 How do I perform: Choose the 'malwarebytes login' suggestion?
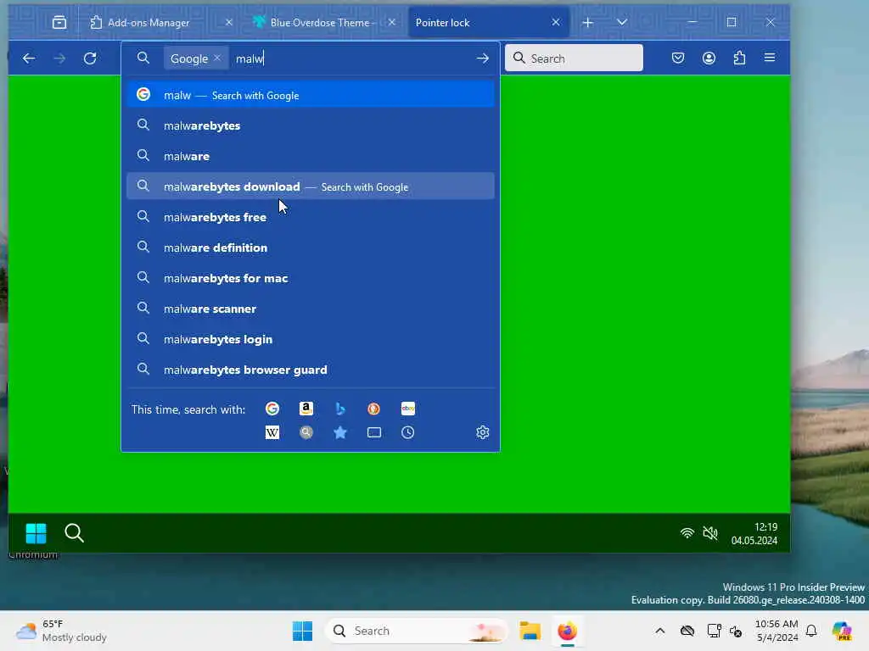click(x=311, y=339)
